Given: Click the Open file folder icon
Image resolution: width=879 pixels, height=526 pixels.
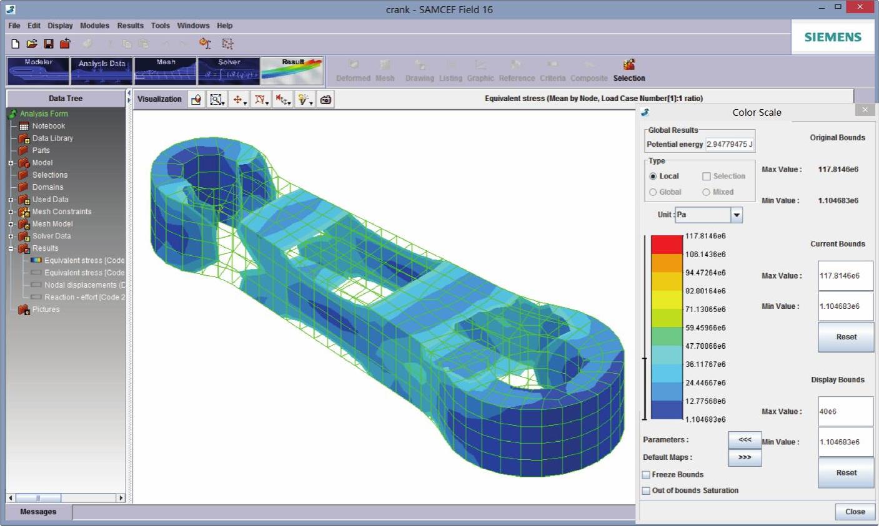Looking at the screenshot, I should pos(32,44).
